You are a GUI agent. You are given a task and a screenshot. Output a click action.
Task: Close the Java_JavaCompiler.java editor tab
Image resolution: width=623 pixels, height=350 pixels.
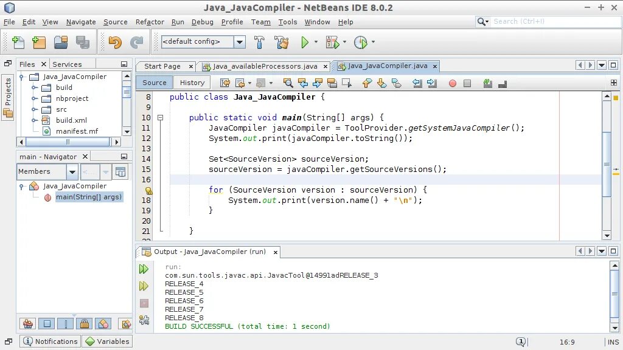pyautogui.click(x=435, y=66)
